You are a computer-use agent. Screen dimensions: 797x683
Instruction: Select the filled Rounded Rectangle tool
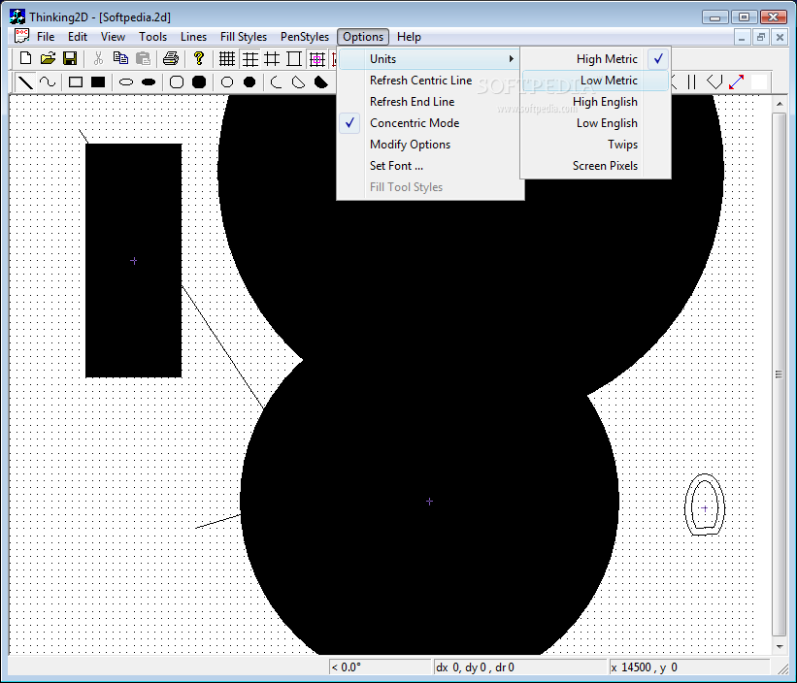[x=199, y=81]
